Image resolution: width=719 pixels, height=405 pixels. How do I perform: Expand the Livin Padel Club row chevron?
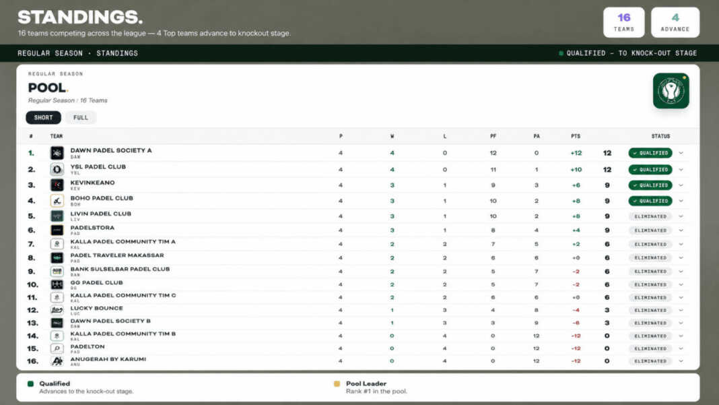pos(681,216)
